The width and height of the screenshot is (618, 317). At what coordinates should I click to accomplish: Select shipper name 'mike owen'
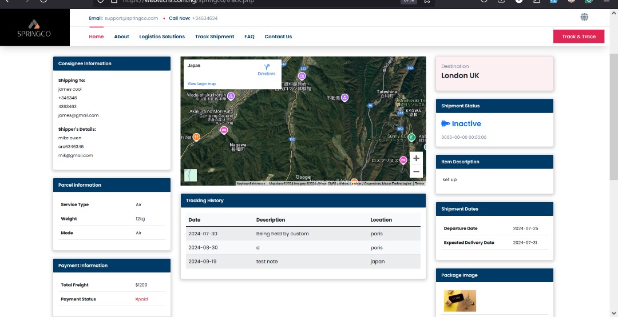70,138
